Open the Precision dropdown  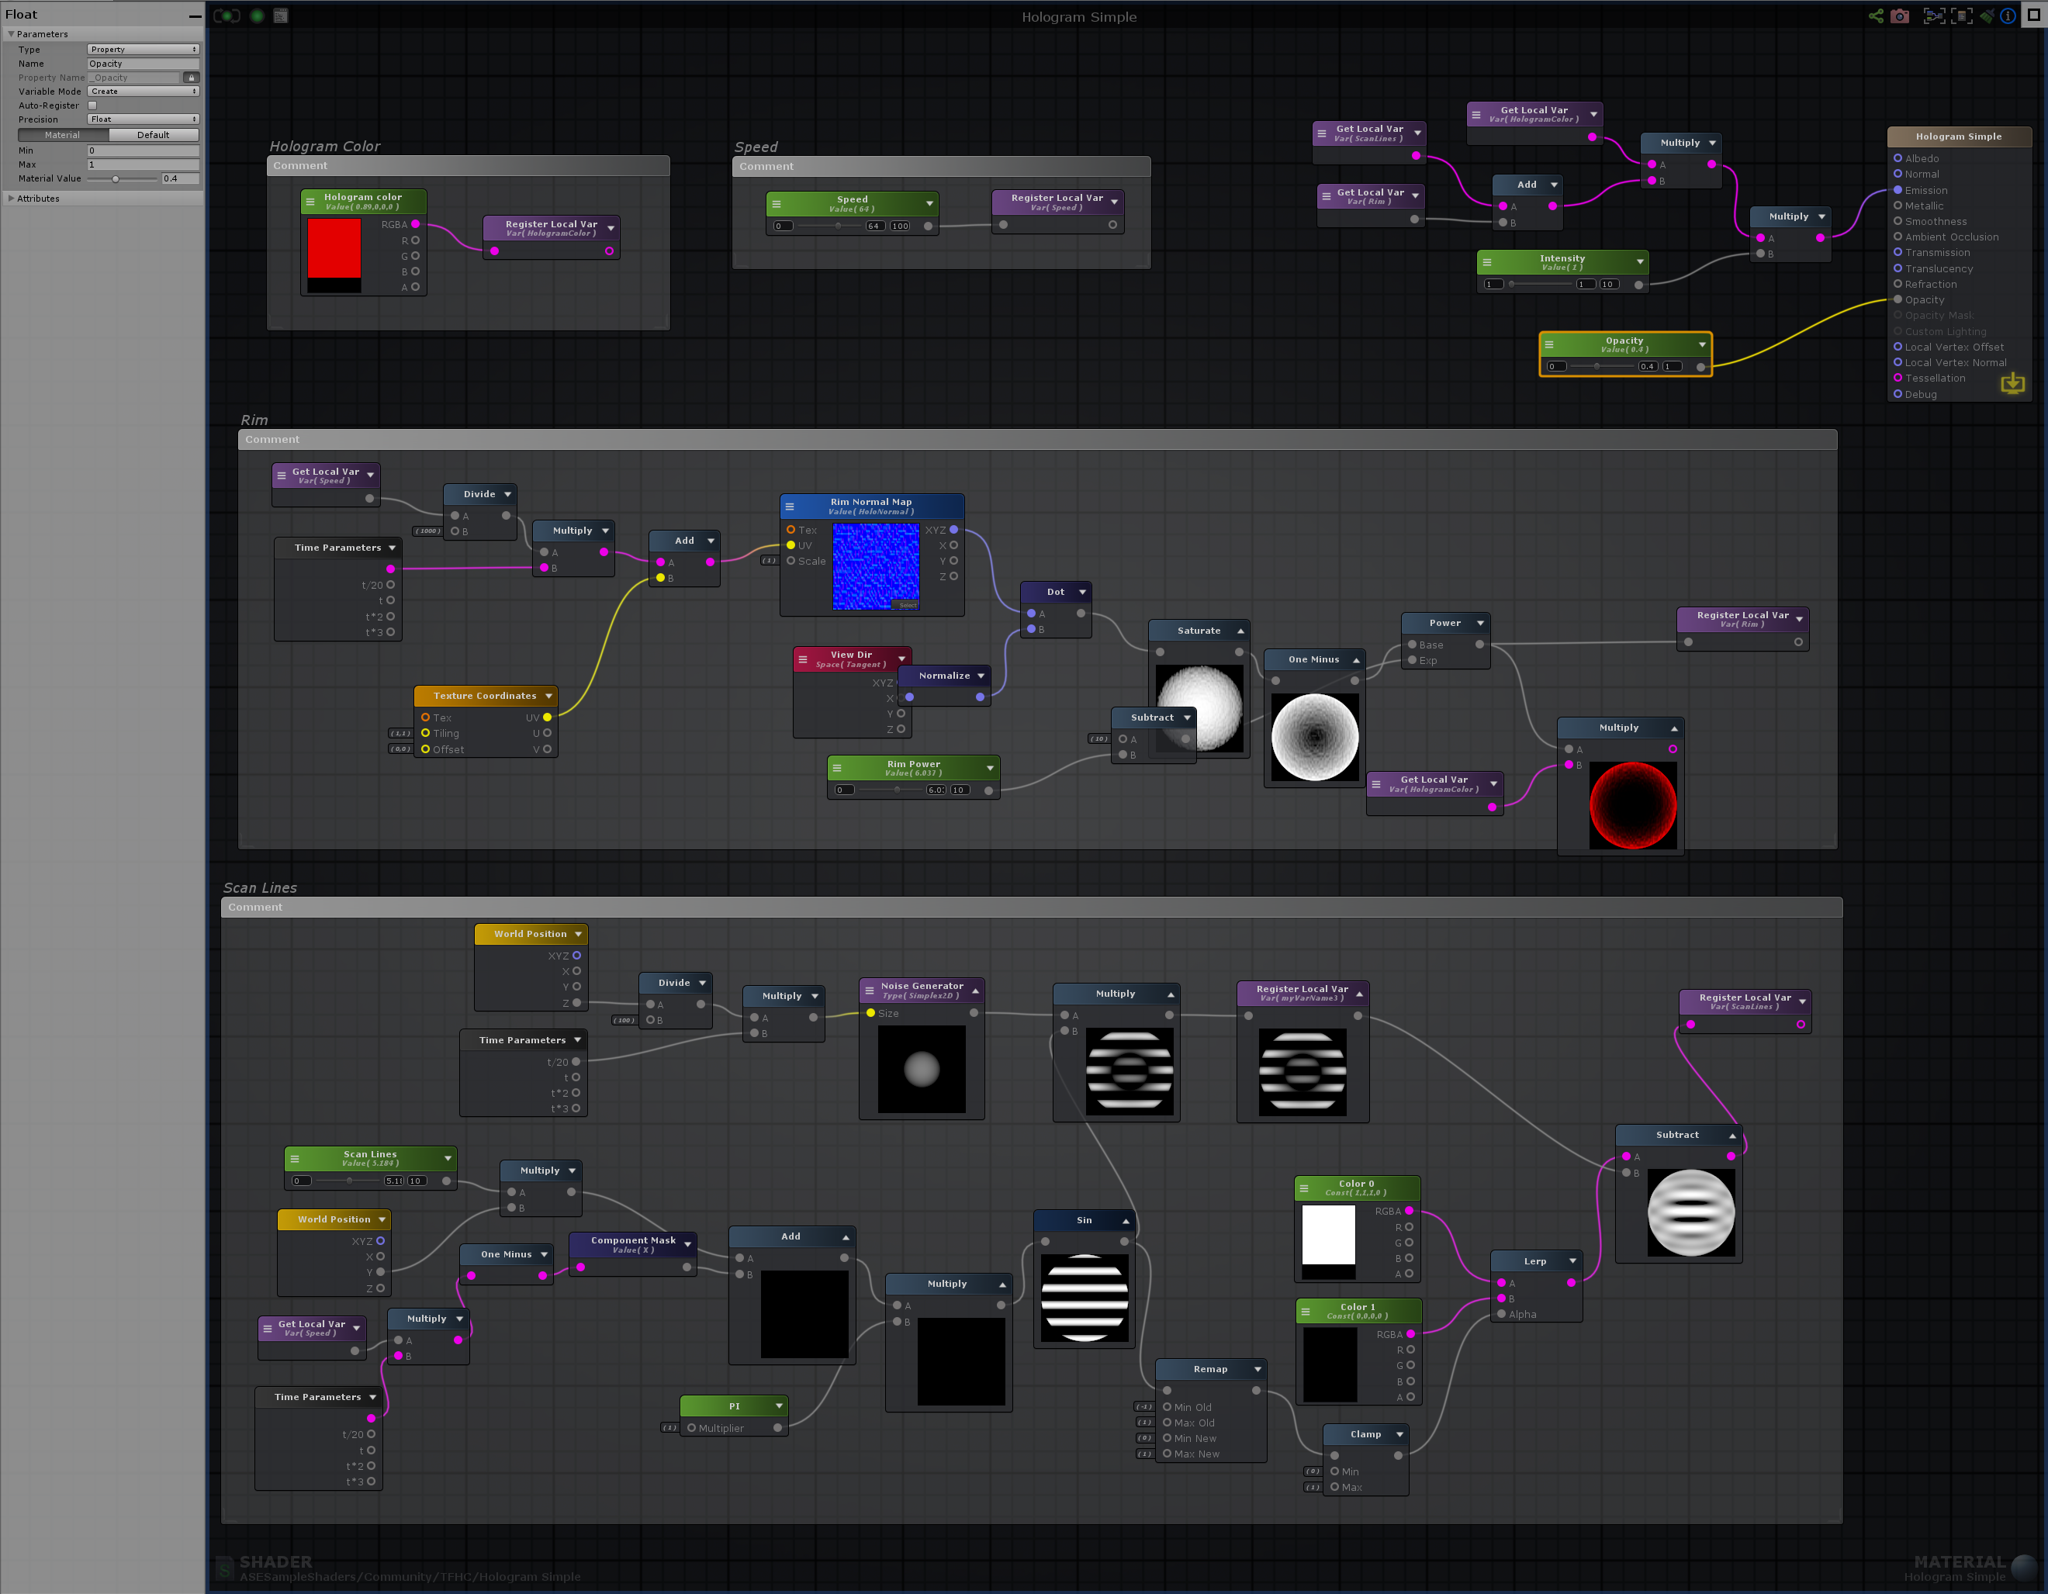tap(143, 119)
